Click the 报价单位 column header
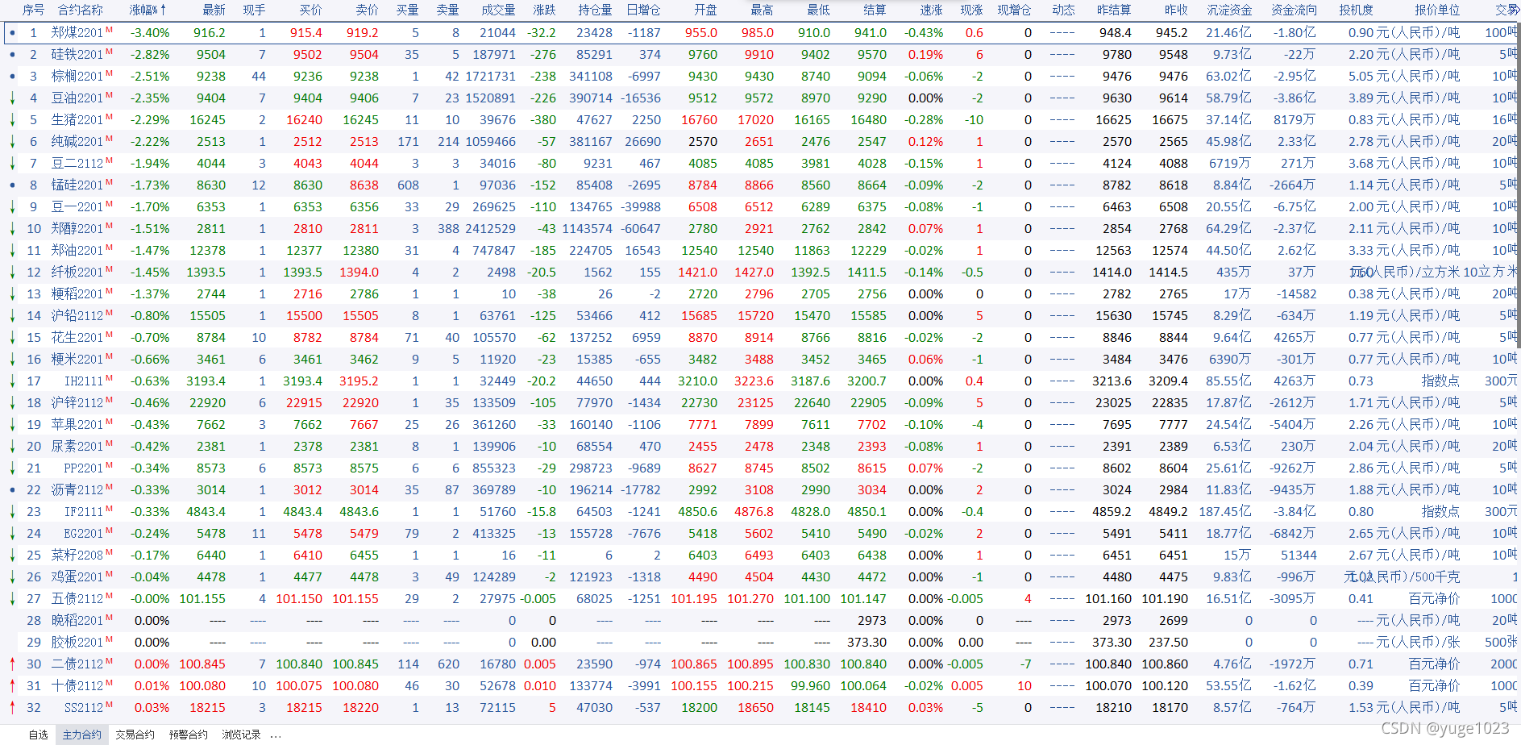 (1437, 10)
